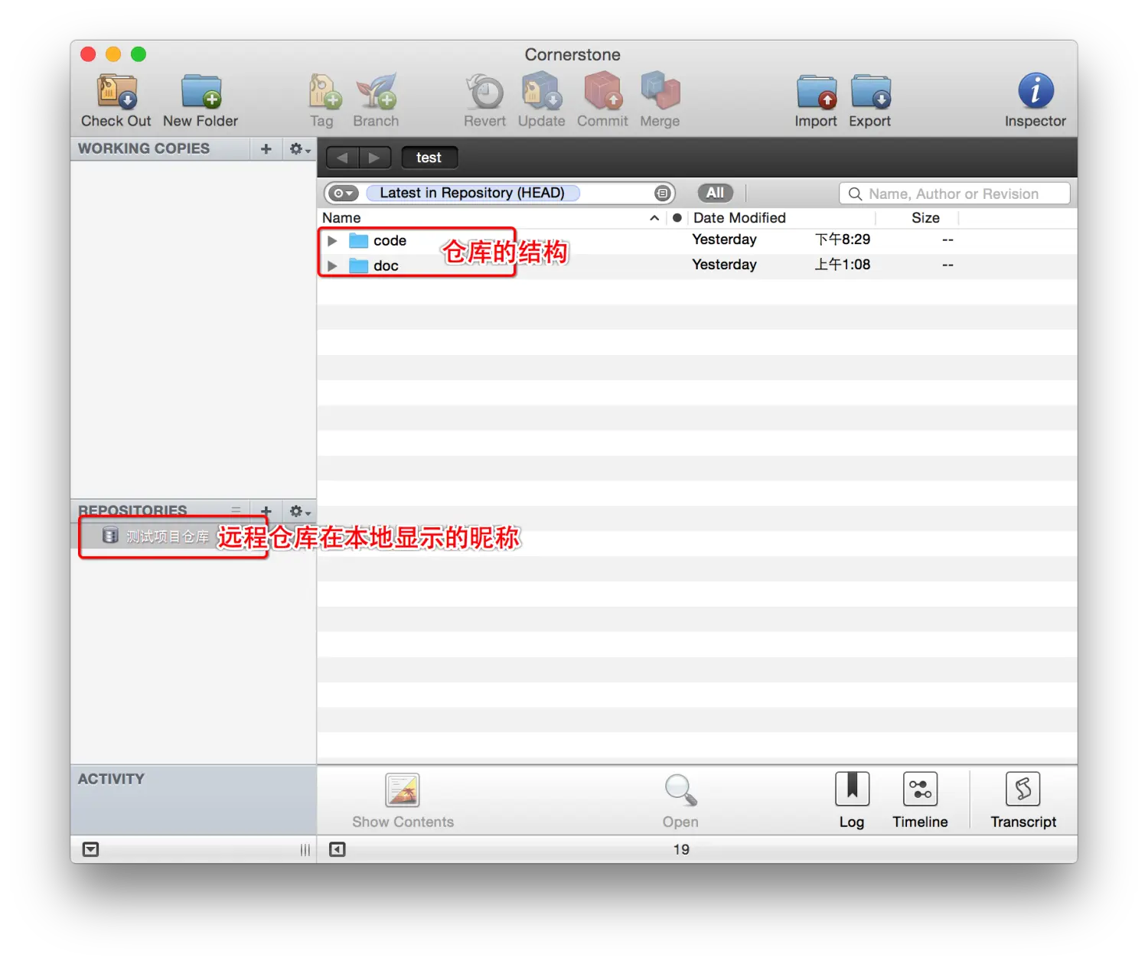Open the Working Copies gear menu

point(299,149)
